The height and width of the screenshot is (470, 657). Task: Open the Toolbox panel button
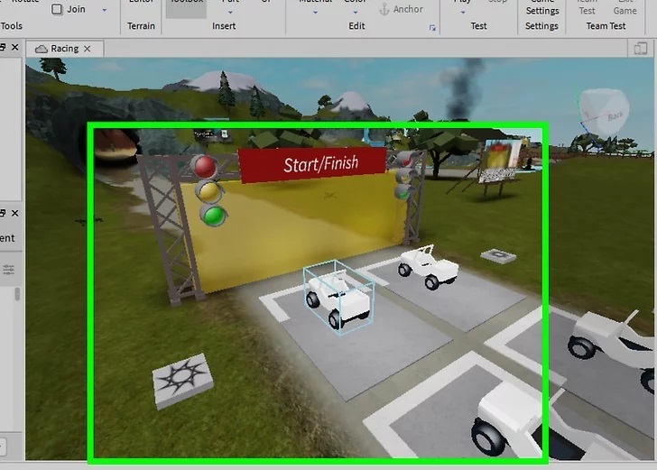point(186,8)
